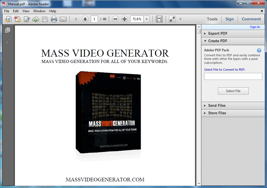Click the zoom percentage value field
Viewport: 267px width, 188px height.
point(137,19)
